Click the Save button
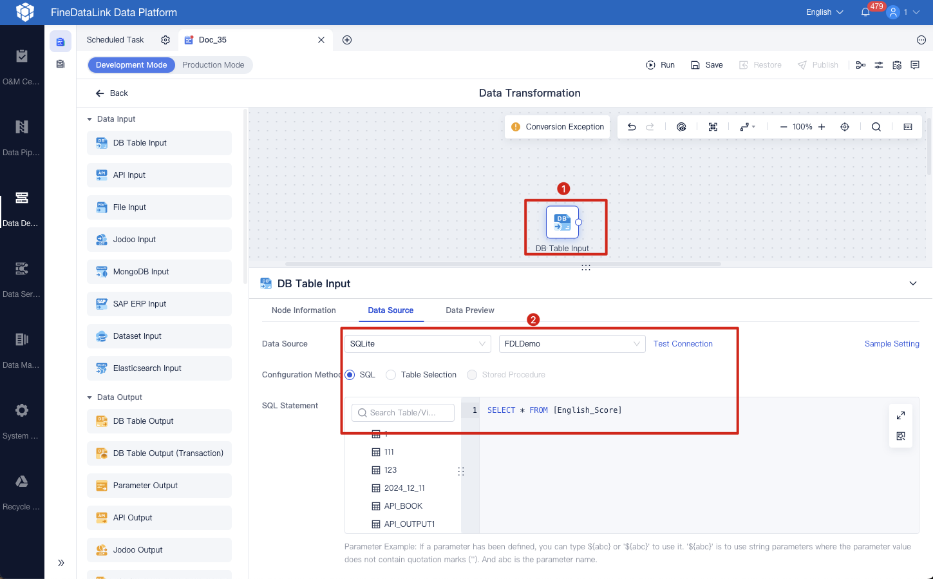Screen dimensions: 933x579 [x=707, y=65]
